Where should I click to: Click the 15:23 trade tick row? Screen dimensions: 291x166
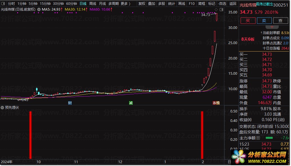click(x=264, y=144)
